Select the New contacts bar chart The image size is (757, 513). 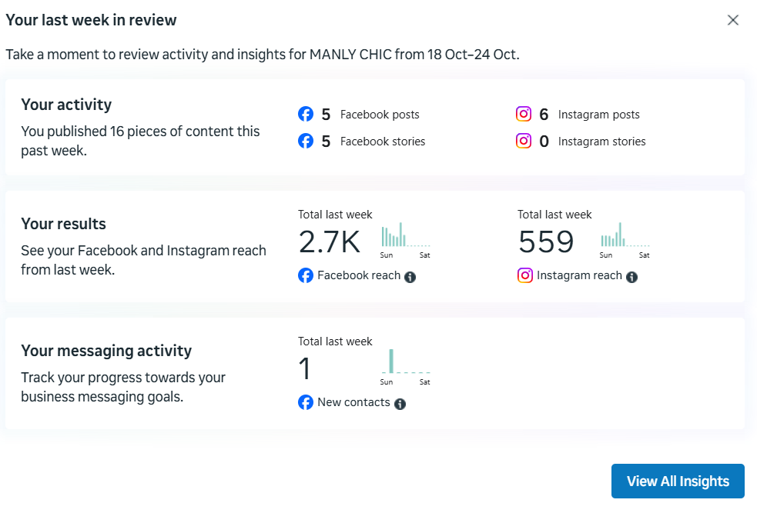[406, 367]
